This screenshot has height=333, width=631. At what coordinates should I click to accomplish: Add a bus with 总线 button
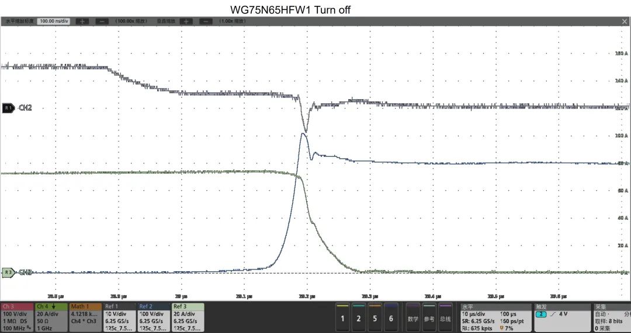[445, 317]
